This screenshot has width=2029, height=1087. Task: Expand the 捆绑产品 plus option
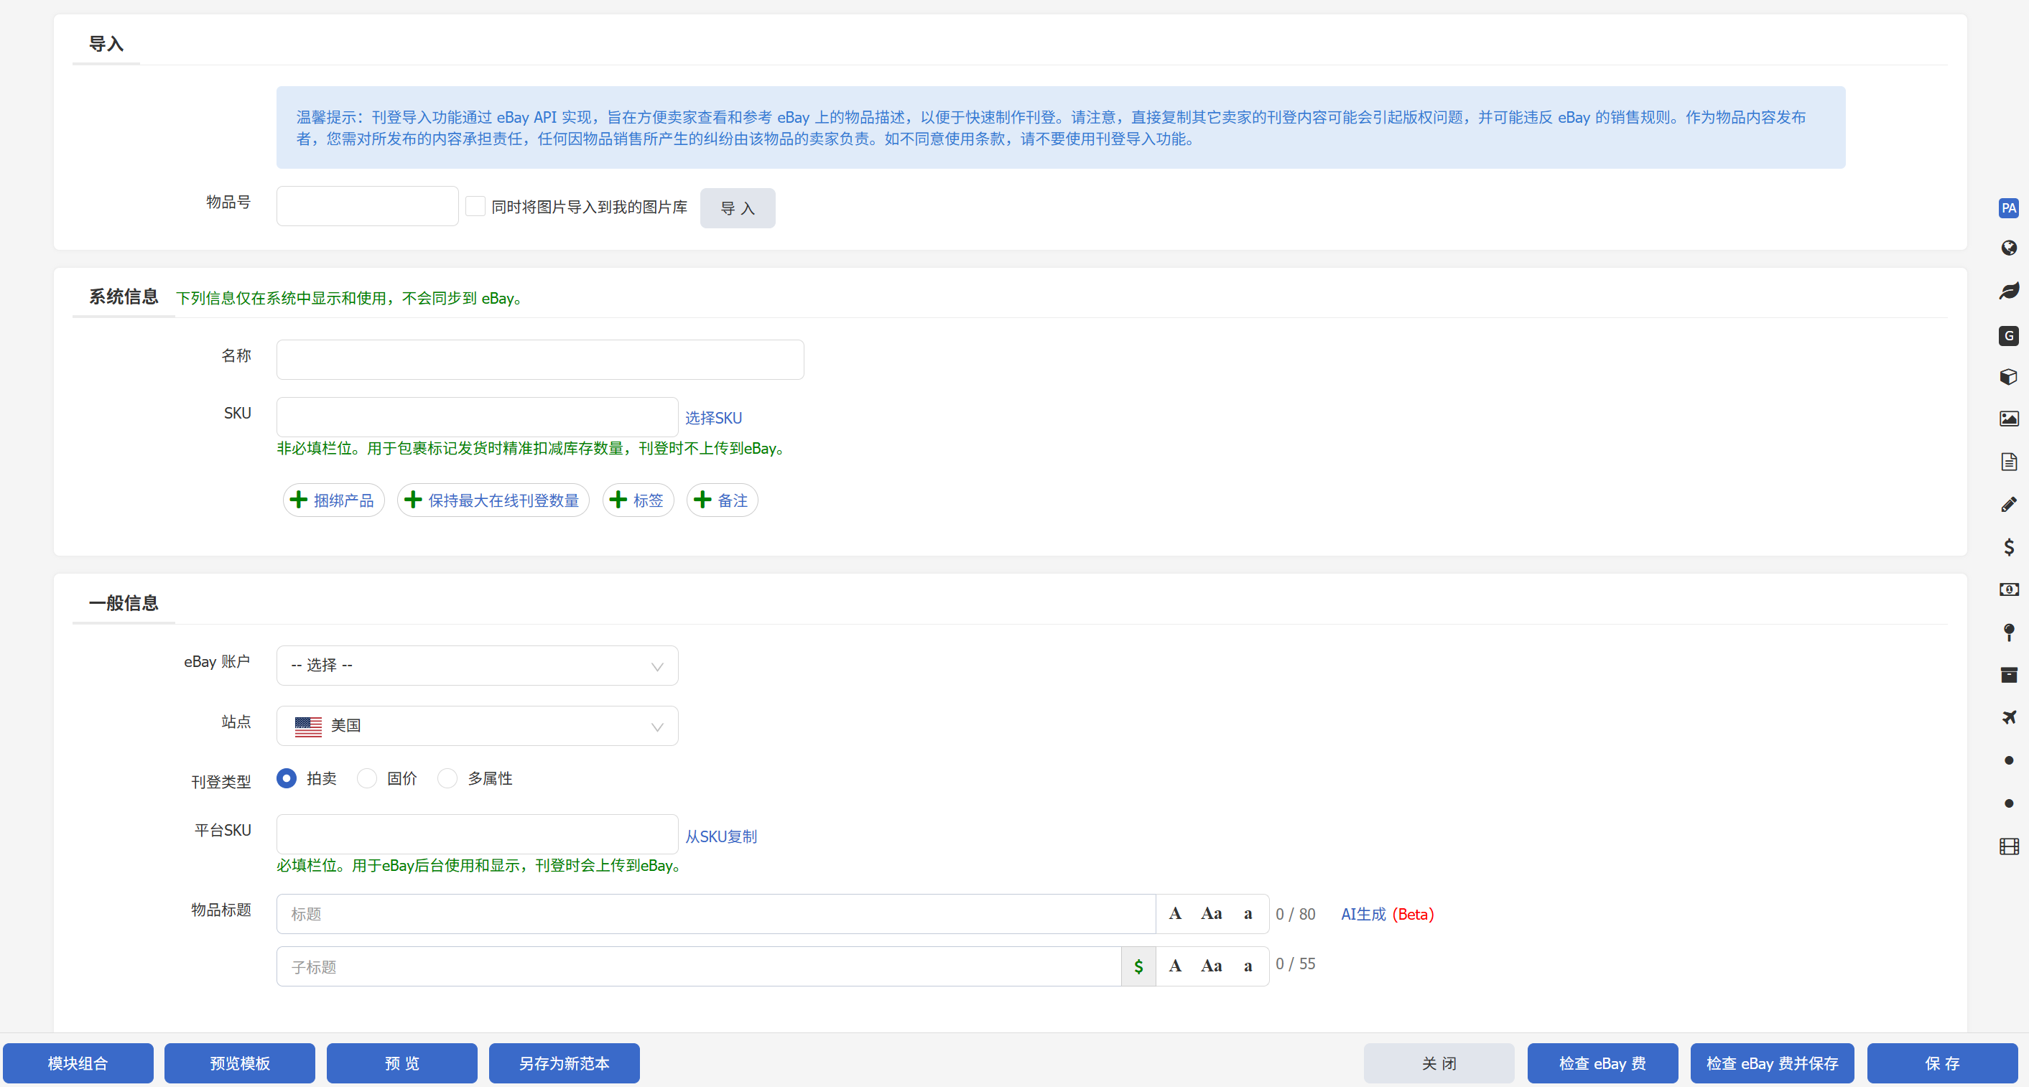pyautogui.click(x=333, y=500)
